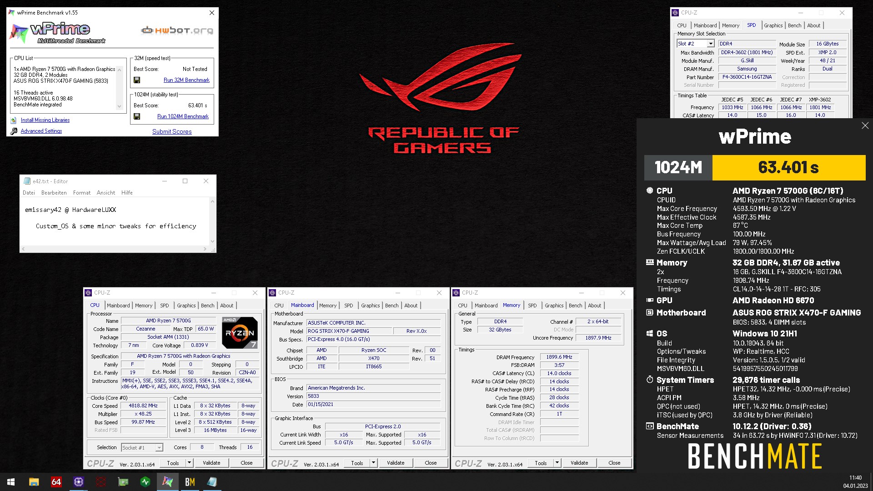The image size is (873, 491).
Task: Select SPD tab in CPU-Z Memory window
Action: [x=532, y=306]
